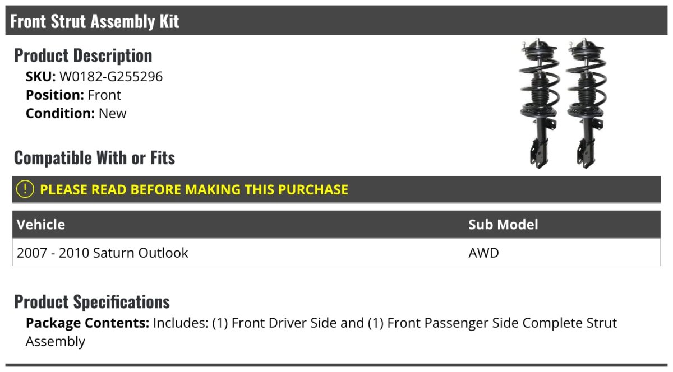Image resolution: width=673 pixels, height=372 pixels.
Task: Click the Front position value
Action: [x=104, y=95]
